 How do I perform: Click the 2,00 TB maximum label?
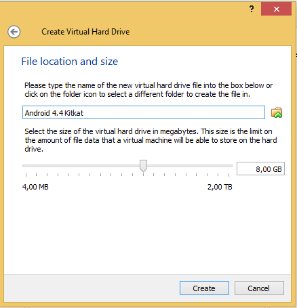coord(220,187)
